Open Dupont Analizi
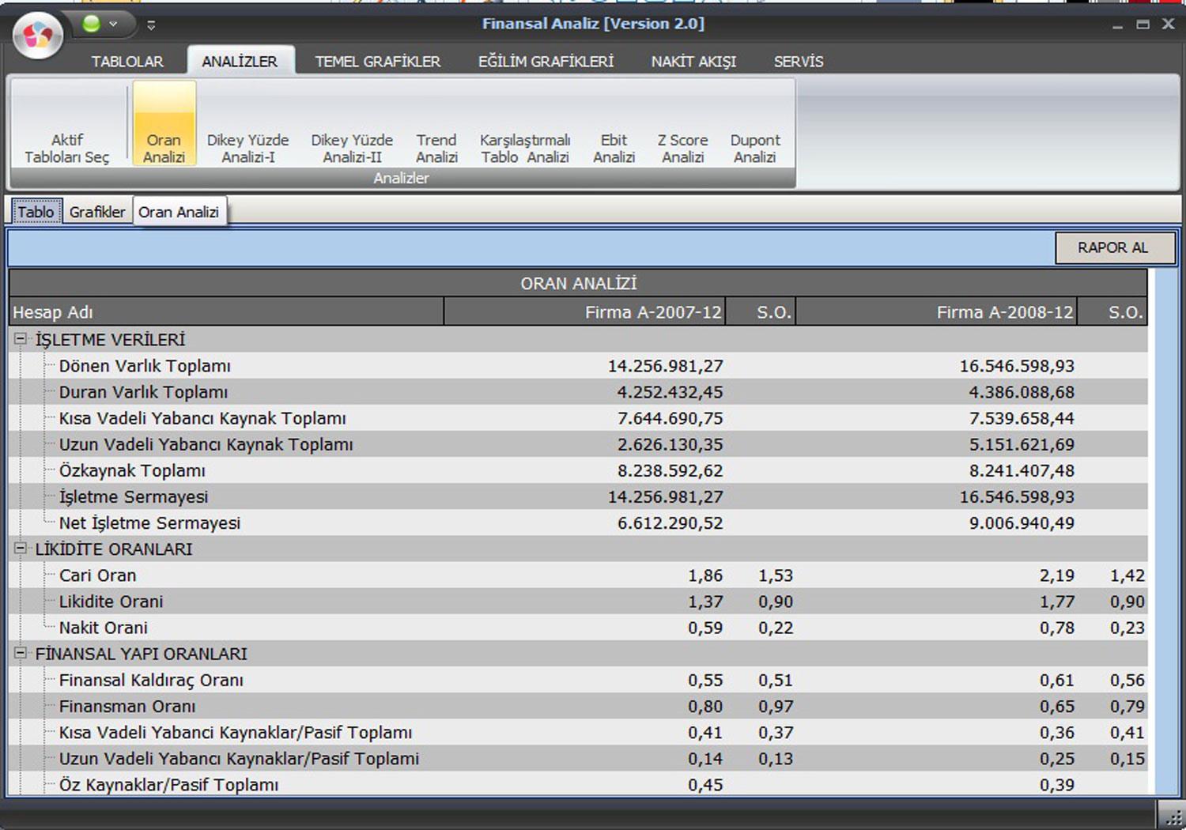The image size is (1186, 830). click(755, 124)
